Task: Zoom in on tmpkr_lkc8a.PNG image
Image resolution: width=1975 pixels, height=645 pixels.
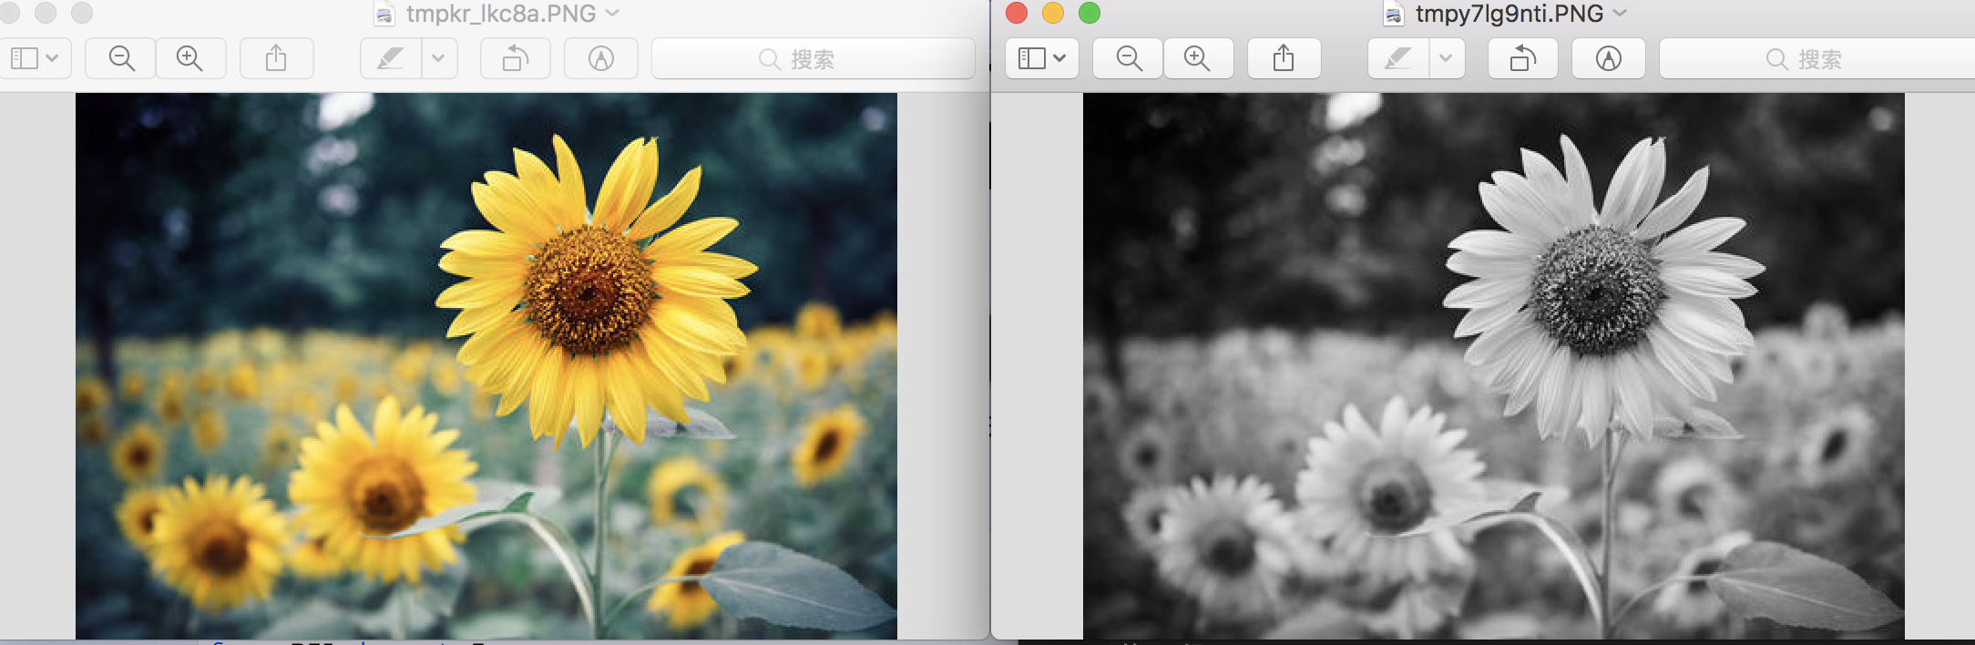Action: point(190,58)
